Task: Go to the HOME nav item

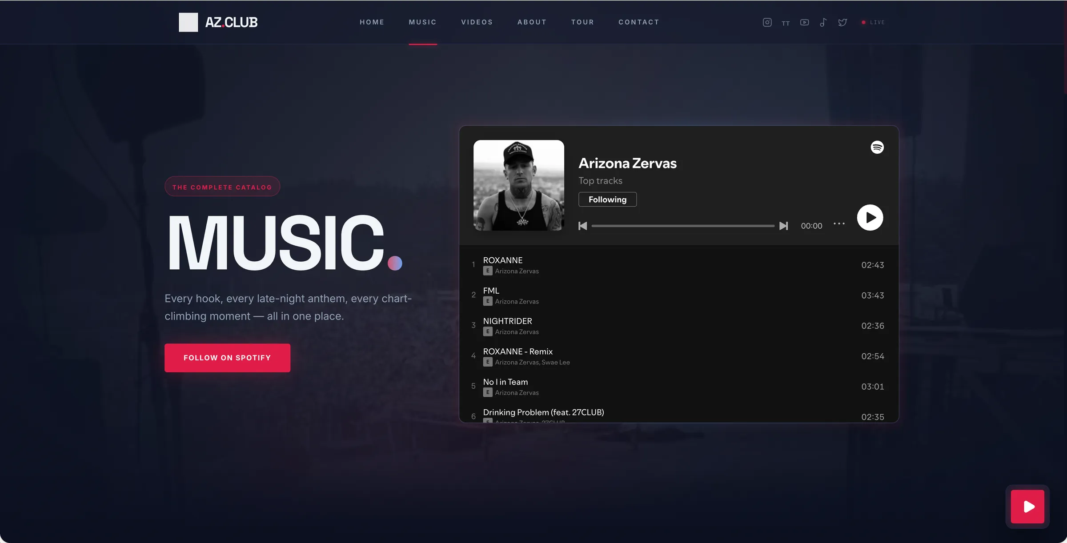Action: [x=372, y=22]
